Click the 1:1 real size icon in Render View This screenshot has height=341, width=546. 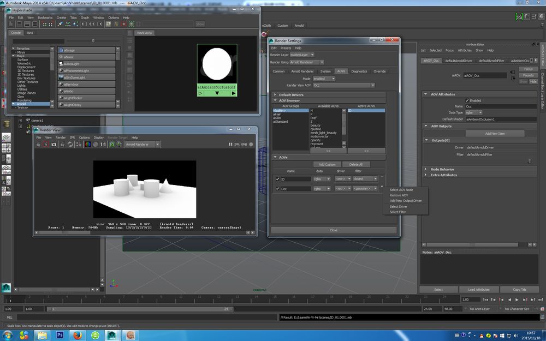pos(103,145)
